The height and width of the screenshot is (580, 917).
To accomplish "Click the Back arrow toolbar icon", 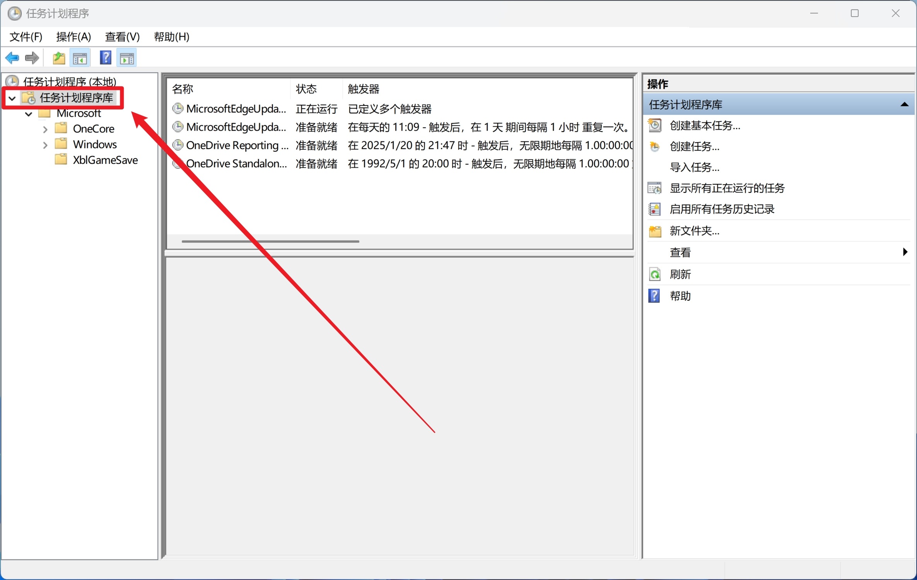I will 12,58.
